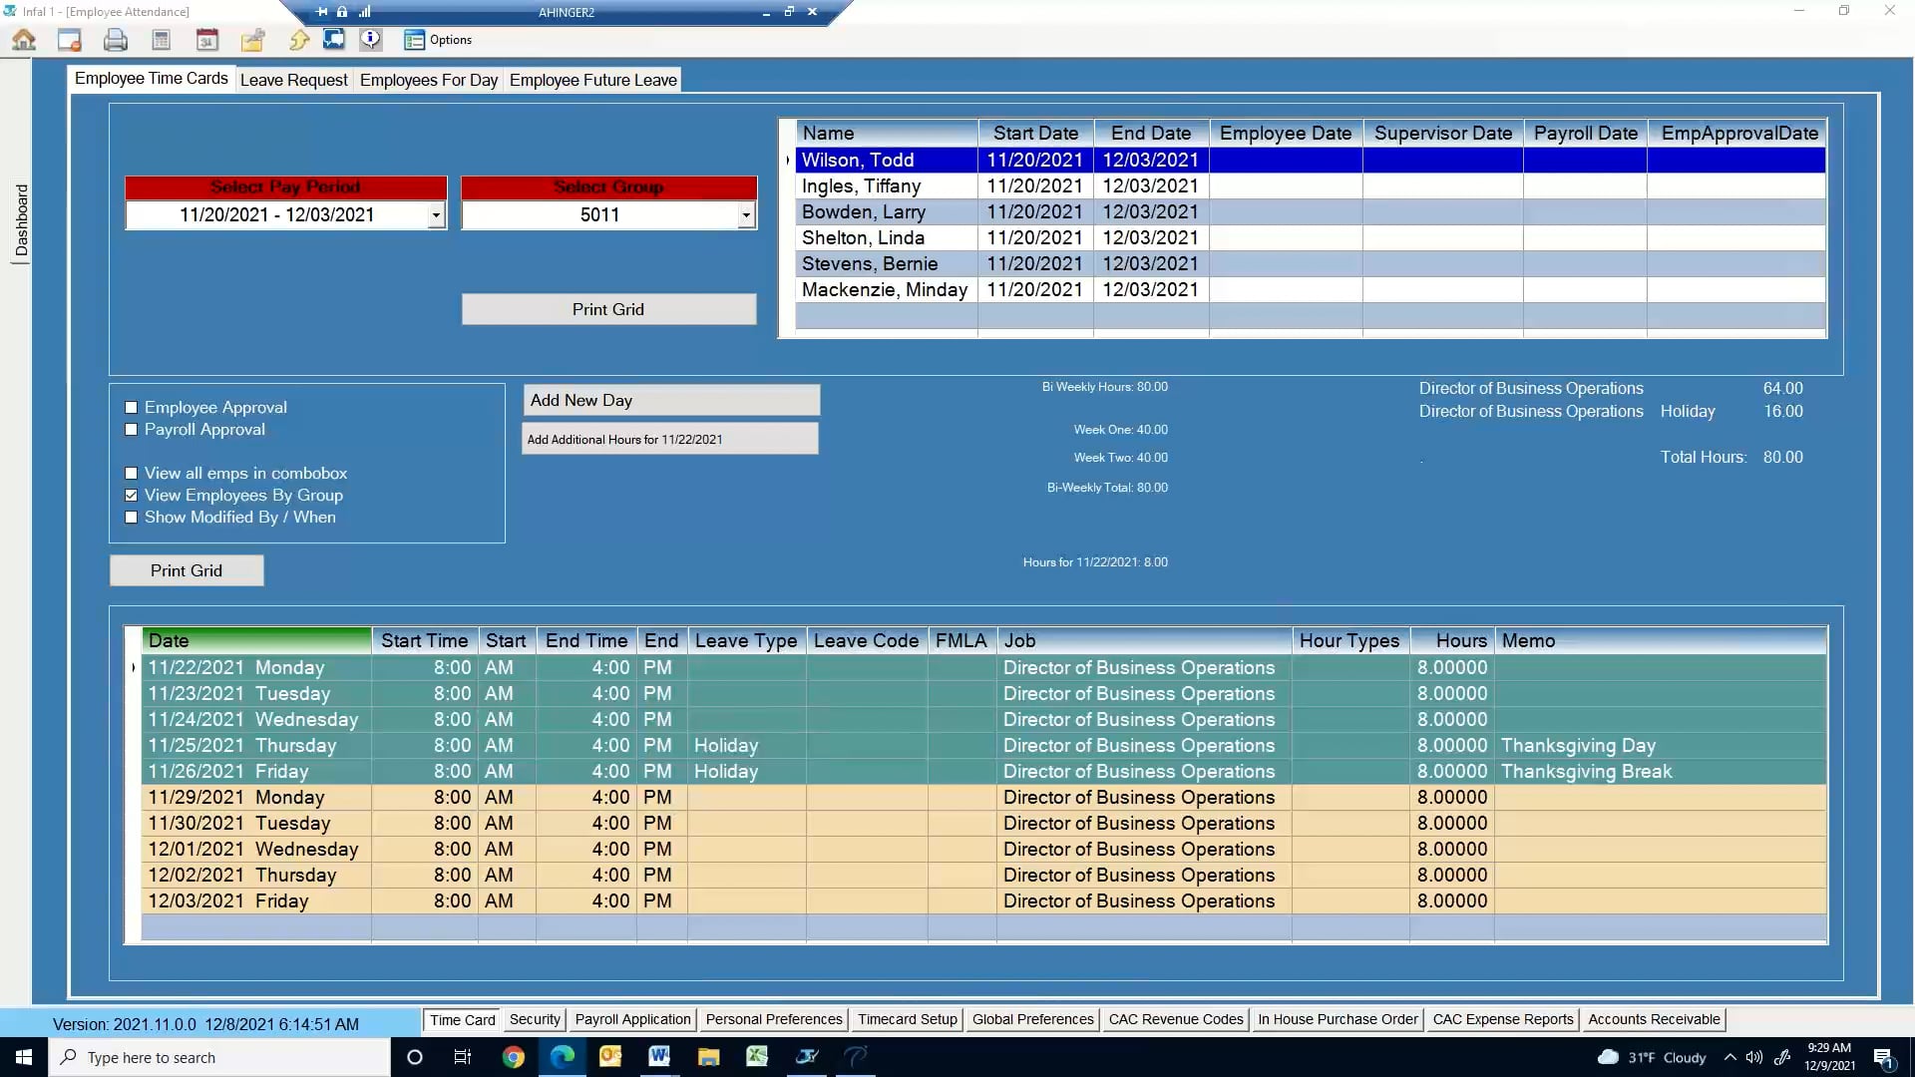Open the folder export icon in toolbar

[253, 40]
